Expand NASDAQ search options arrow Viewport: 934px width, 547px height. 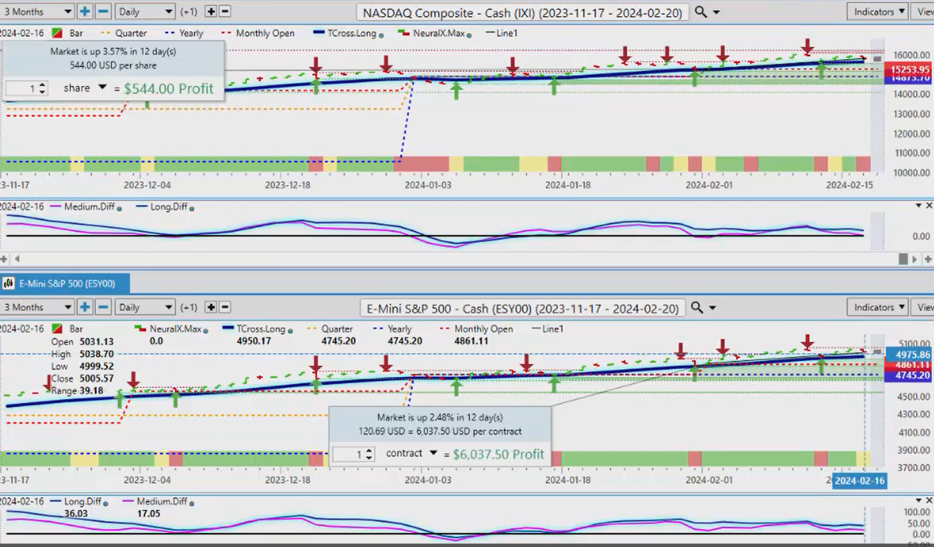(716, 12)
